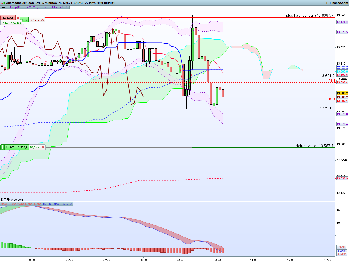
Task: Cancel the 13 636,9 position with its red X
Action: [18, 18]
